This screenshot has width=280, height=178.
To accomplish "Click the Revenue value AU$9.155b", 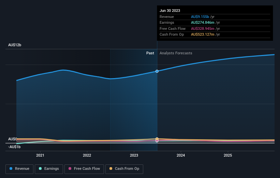I will [x=200, y=17].
